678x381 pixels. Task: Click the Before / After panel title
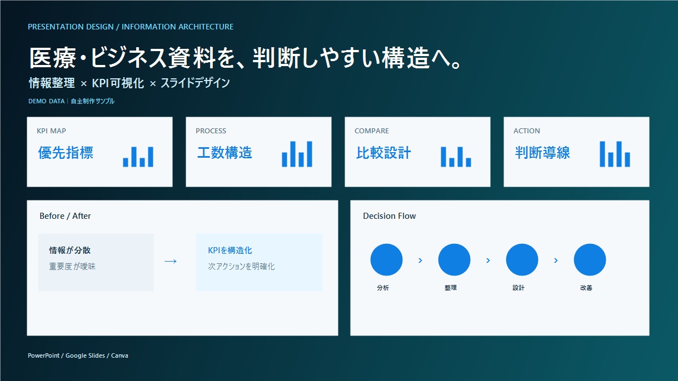coord(65,216)
